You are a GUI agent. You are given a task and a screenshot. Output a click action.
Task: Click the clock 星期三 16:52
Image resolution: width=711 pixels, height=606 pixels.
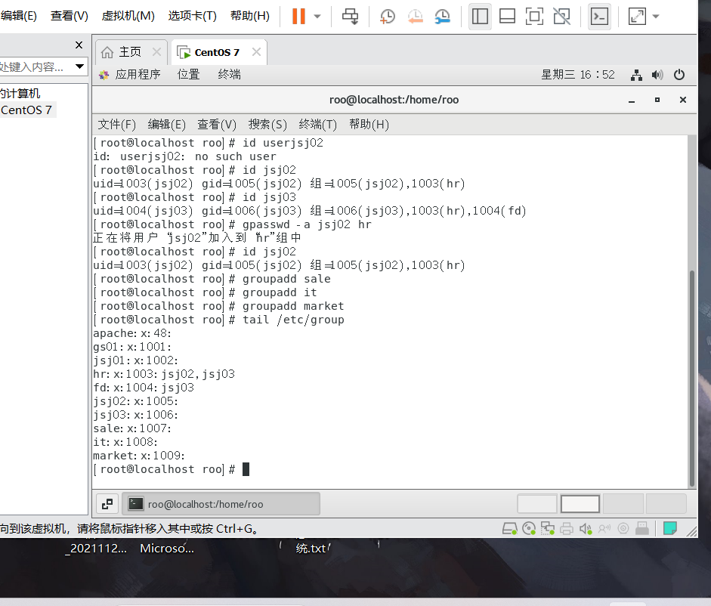(x=578, y=74)
